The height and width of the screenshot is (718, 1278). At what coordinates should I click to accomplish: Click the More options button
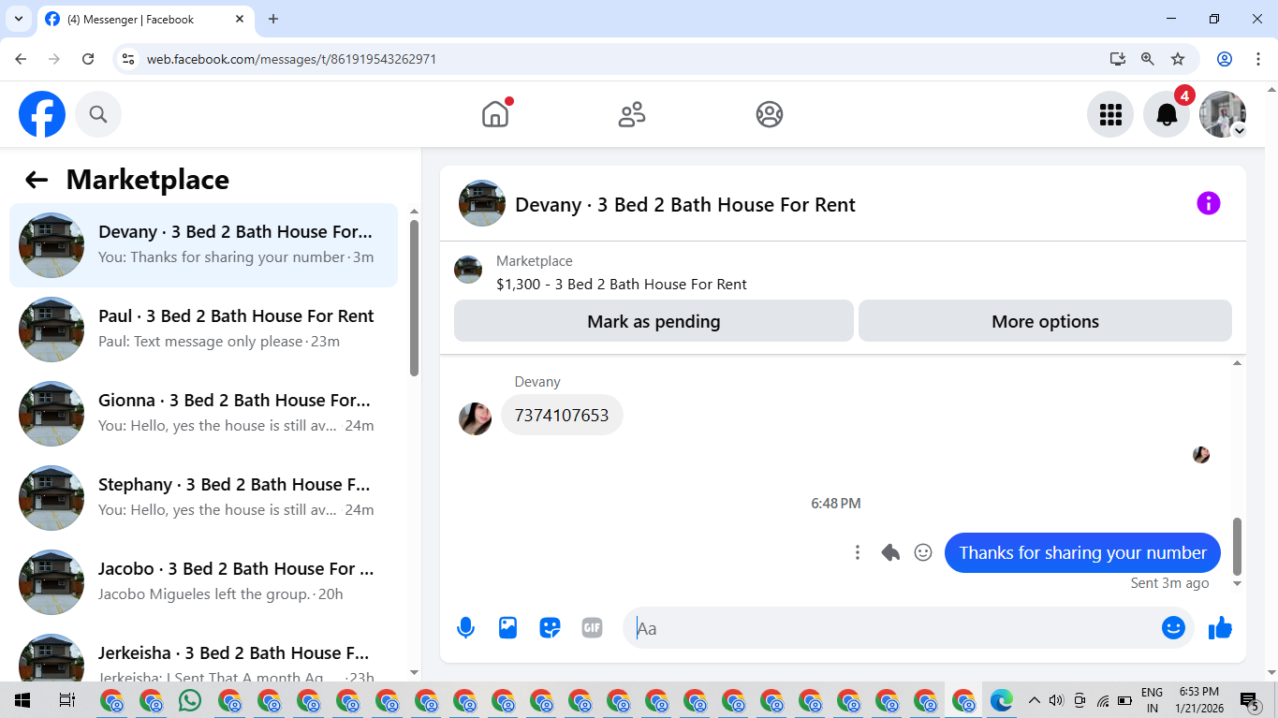pyautogui.click(x=1045, y=321)
